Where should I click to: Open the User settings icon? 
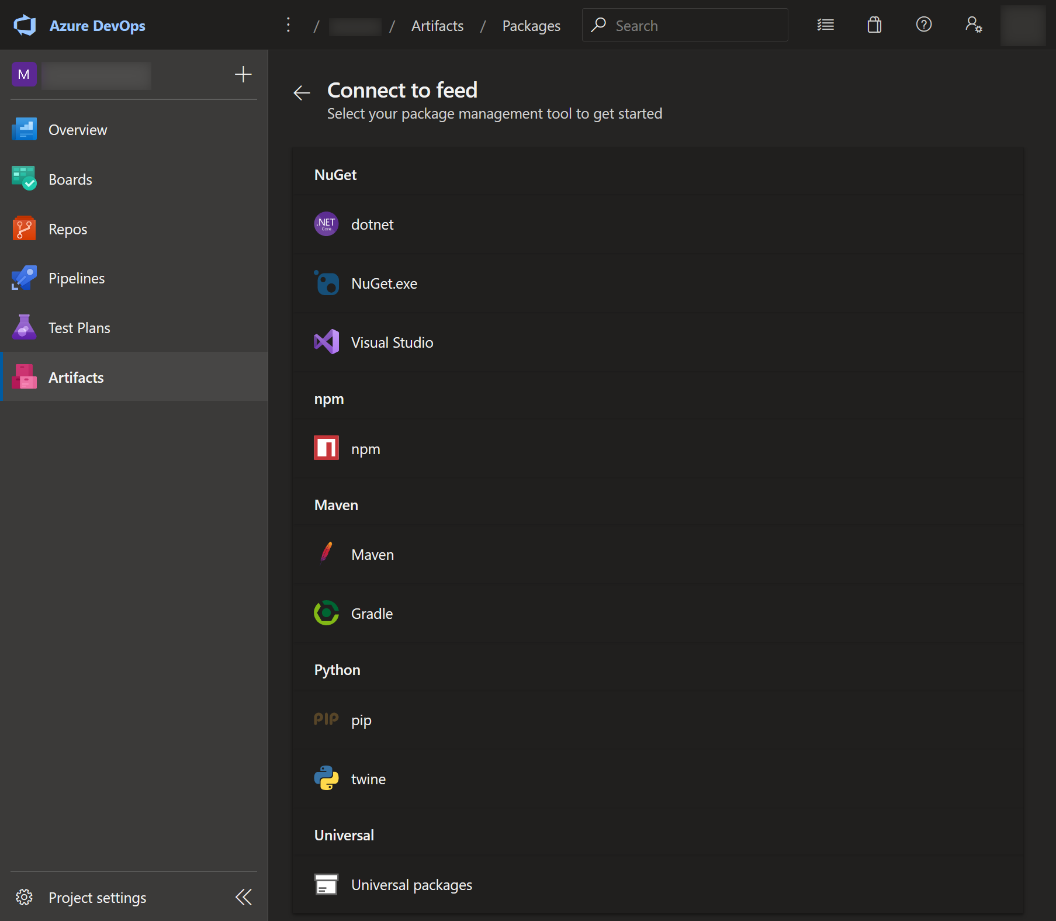click(x=974, y=25)
